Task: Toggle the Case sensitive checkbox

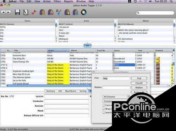Action: [103, 105]
